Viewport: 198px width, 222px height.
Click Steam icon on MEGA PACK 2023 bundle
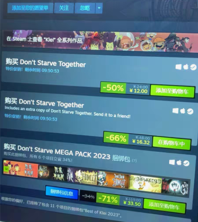point(186,163)
